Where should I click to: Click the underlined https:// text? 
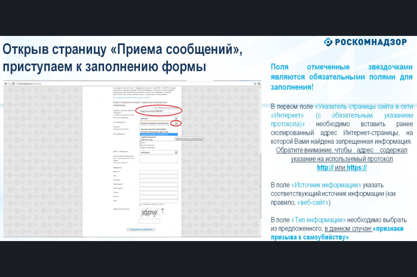[x=356, y=168]
